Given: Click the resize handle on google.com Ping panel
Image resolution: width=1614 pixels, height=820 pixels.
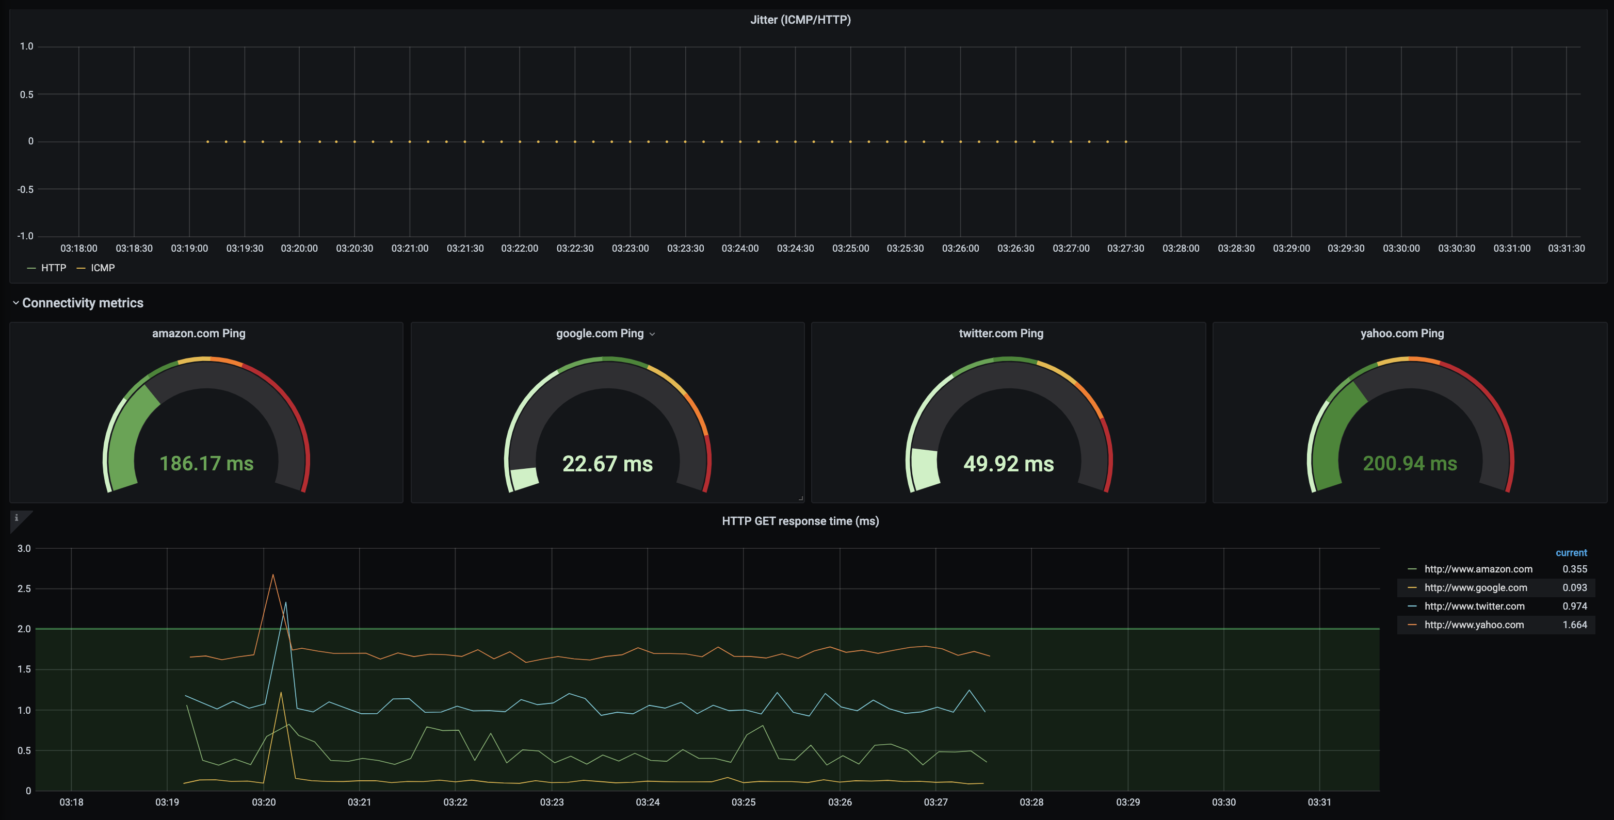Looking at the screenshot, I should 801,499.
